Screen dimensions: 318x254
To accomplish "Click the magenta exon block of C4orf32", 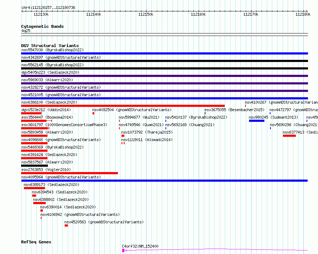I will 123,250.
